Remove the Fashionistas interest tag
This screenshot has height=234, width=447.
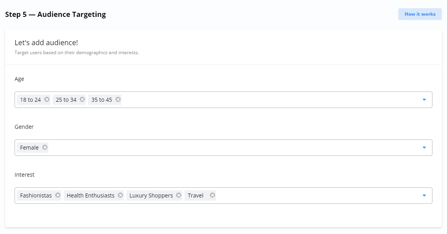(x=58, y=196)
